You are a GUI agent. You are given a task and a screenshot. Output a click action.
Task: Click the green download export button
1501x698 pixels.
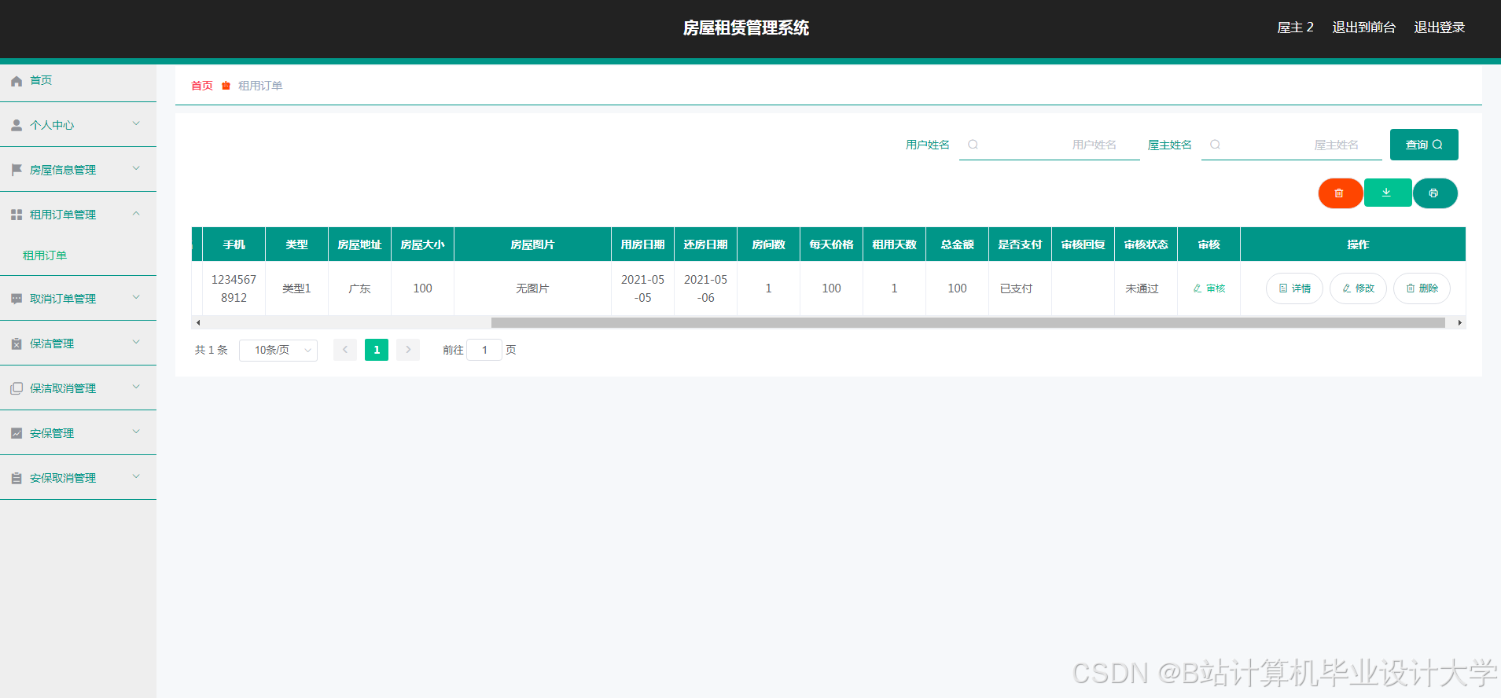[x=1387, y=193]
